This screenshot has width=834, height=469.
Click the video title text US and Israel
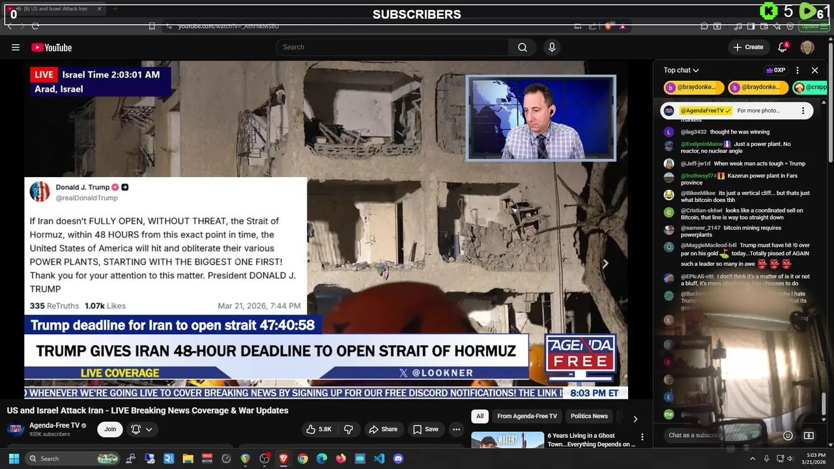[147, 410]
